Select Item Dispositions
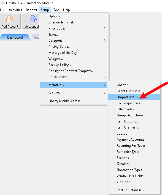 (134, 121)
